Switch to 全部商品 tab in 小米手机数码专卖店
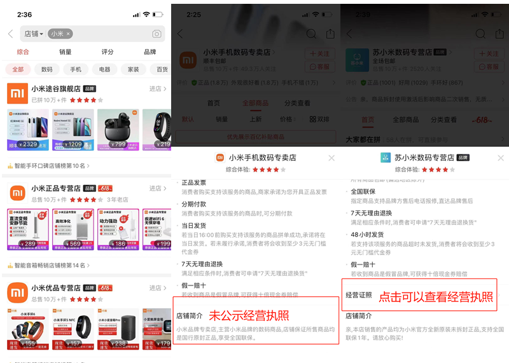The image size is (509, 363). pos(256,103)
